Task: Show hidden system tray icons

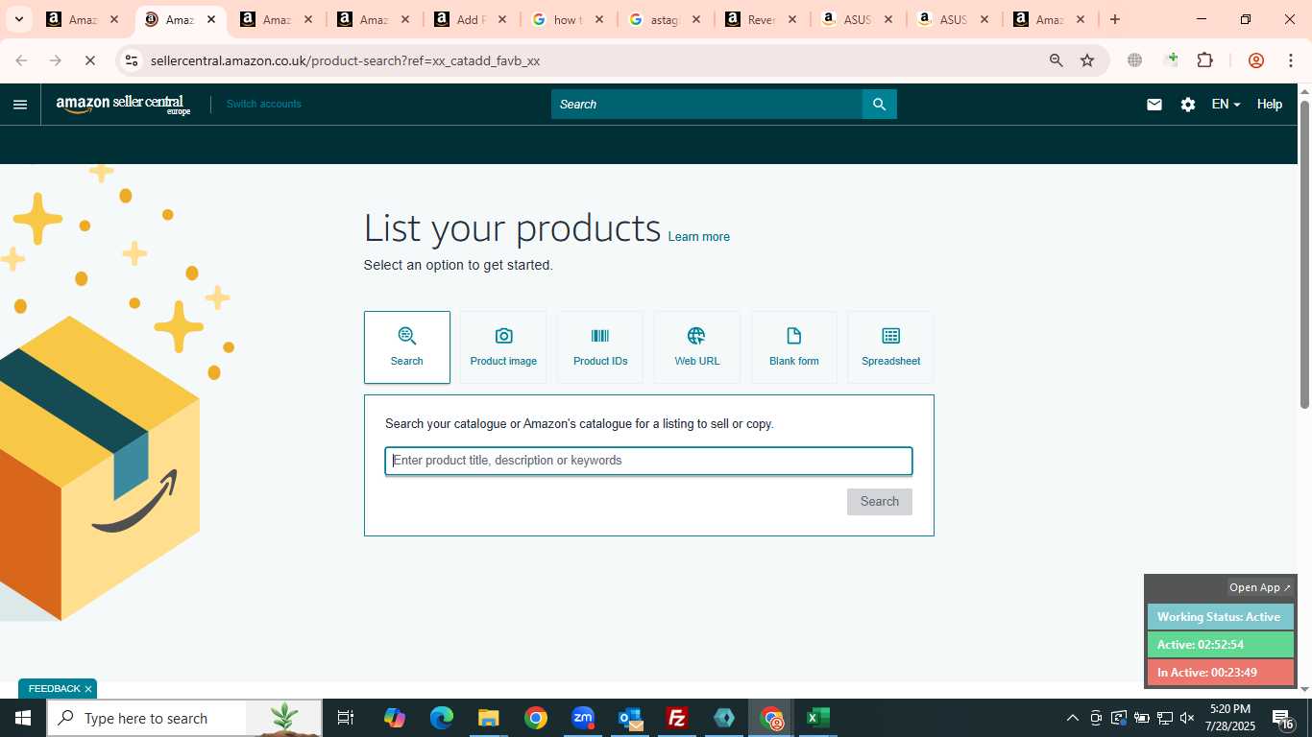Action: tap(1072, 718)
